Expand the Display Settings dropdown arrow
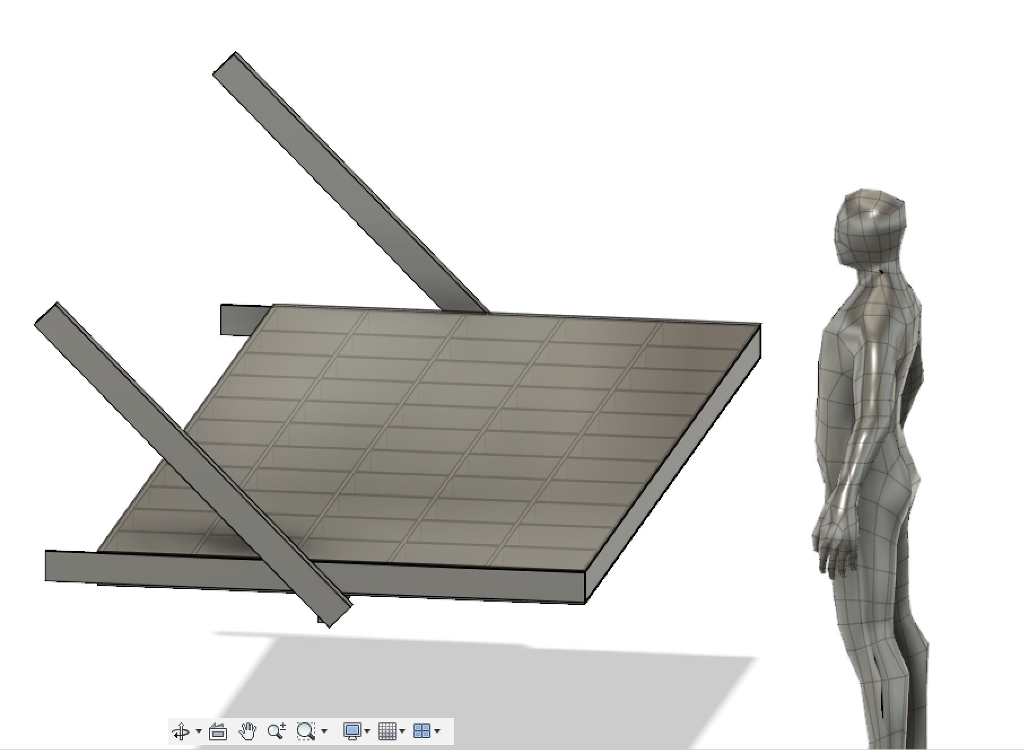Viewport: 1024px width, 750px height. click(x=368, y=732)
